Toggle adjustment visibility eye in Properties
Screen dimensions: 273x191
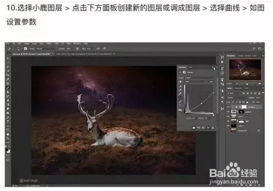[208, 128]
